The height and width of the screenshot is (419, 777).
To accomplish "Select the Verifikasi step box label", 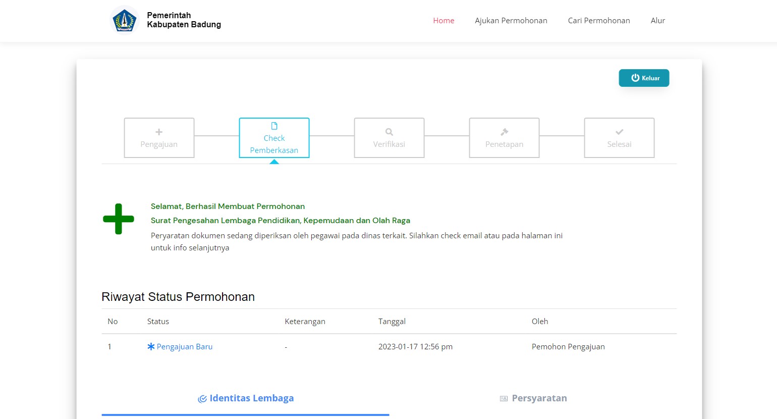I will (x=389, y=144).
